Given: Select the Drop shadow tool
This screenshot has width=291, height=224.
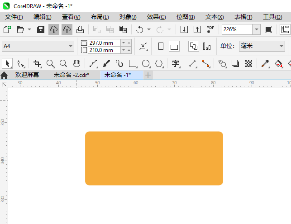Looking at the screenshot, I should tap(235, 63).
